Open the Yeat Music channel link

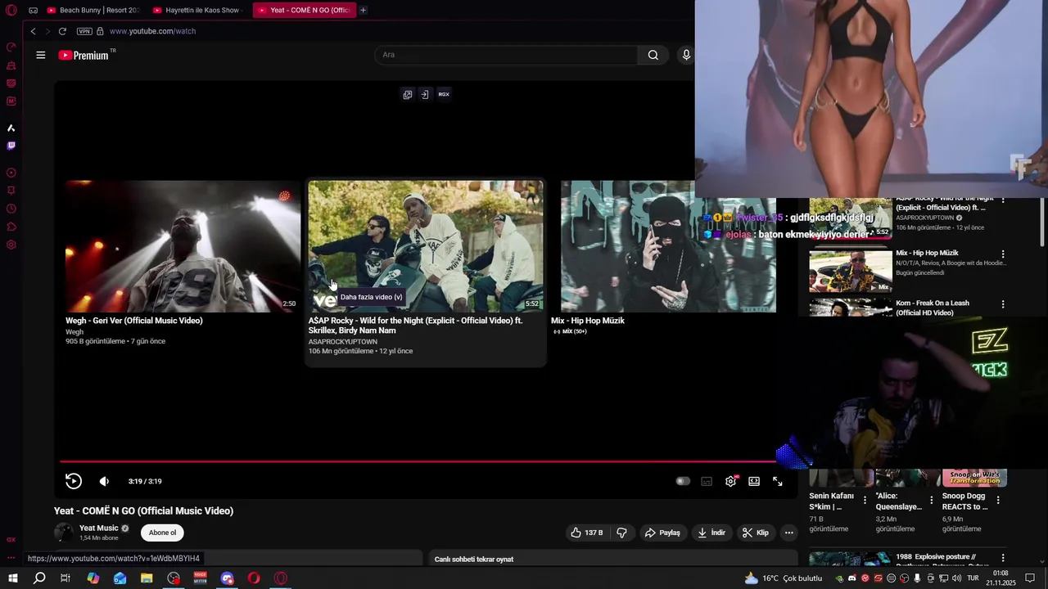pyautogui.click(x=99, y=528)
